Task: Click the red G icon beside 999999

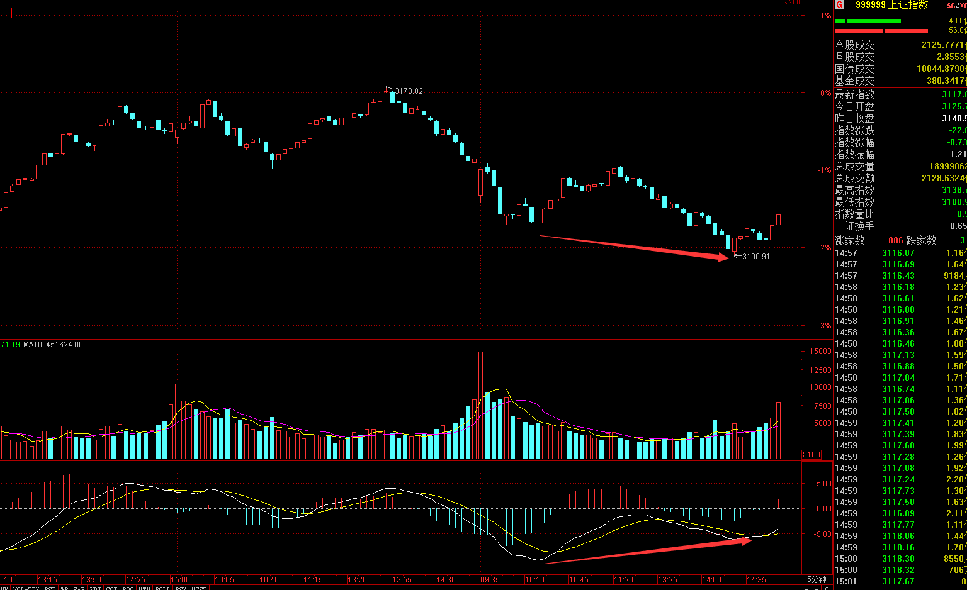Action: click(839, 5)
